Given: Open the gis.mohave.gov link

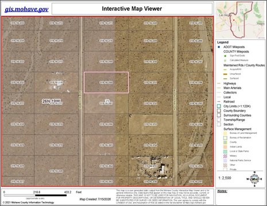Looking at the screenshot, I should coord(26,9).
